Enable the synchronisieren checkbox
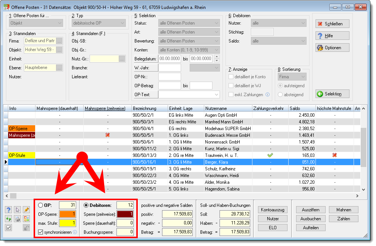 click(x=41, y=232)
